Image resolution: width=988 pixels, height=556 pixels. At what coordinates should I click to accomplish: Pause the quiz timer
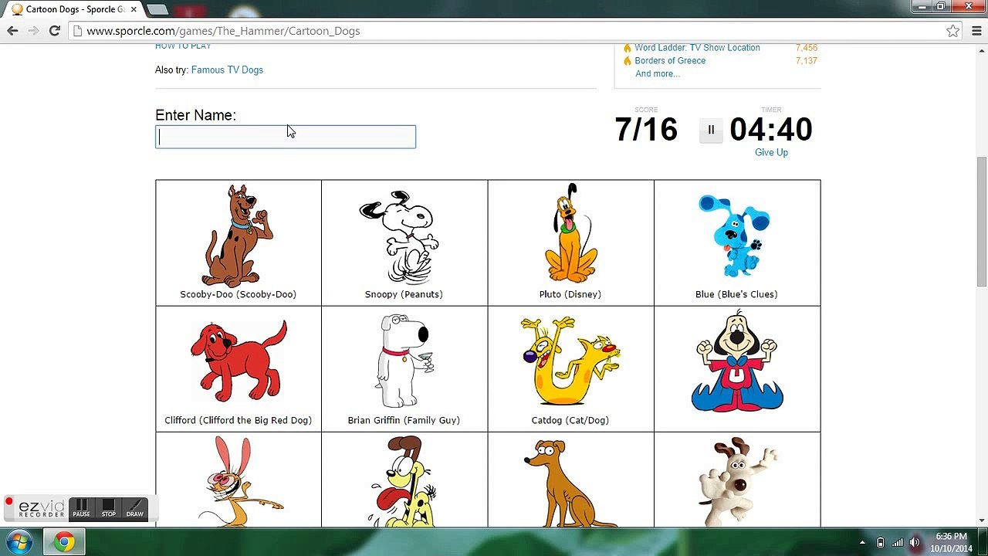(711, 130)
